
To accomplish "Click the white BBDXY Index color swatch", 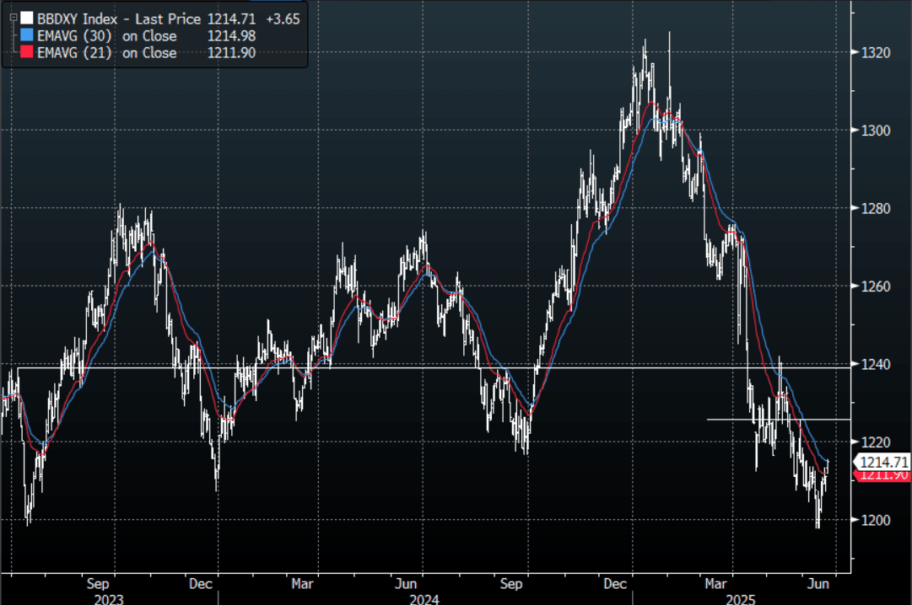I will click(x=27, y=19).
